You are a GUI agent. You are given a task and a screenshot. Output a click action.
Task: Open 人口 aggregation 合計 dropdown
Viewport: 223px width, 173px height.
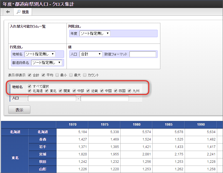(x=91, y=54)
